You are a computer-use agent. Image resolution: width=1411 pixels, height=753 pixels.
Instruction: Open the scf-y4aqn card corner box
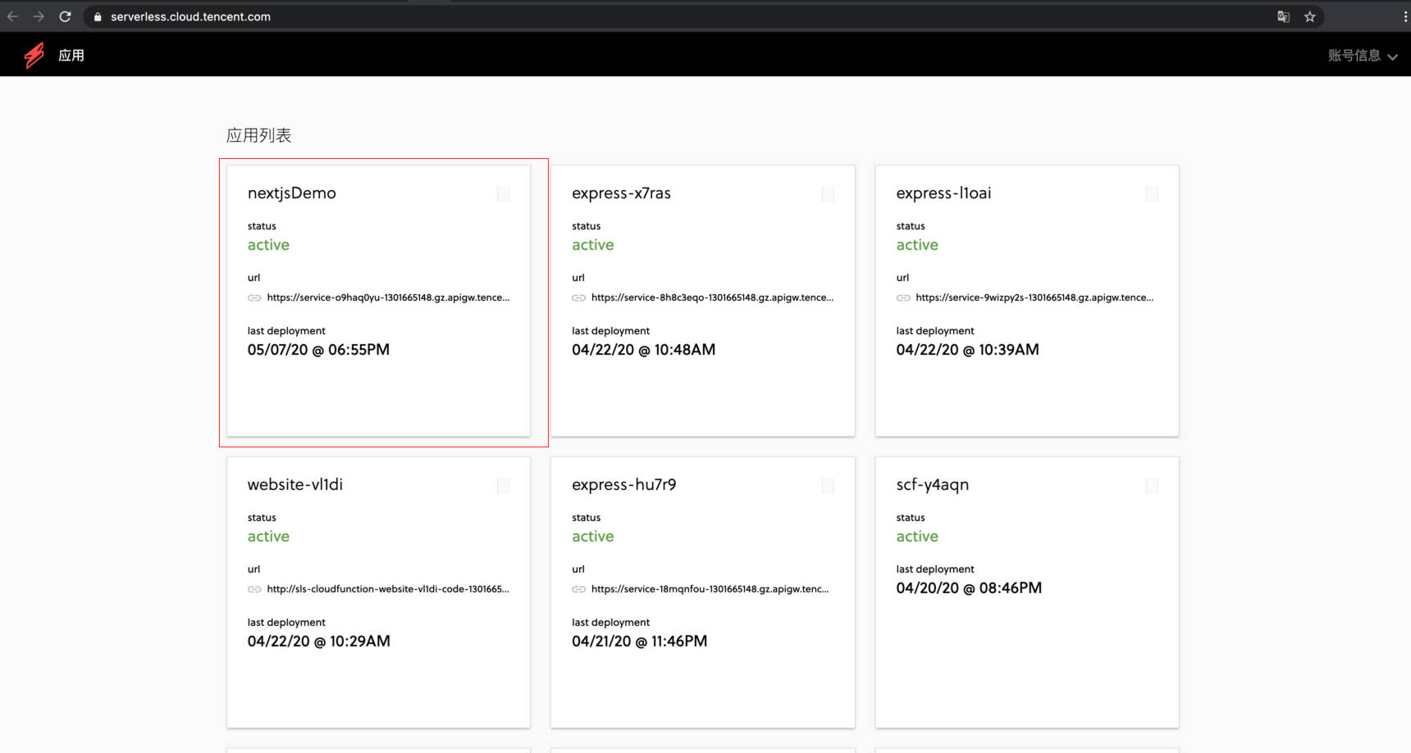coord(1152,486)
